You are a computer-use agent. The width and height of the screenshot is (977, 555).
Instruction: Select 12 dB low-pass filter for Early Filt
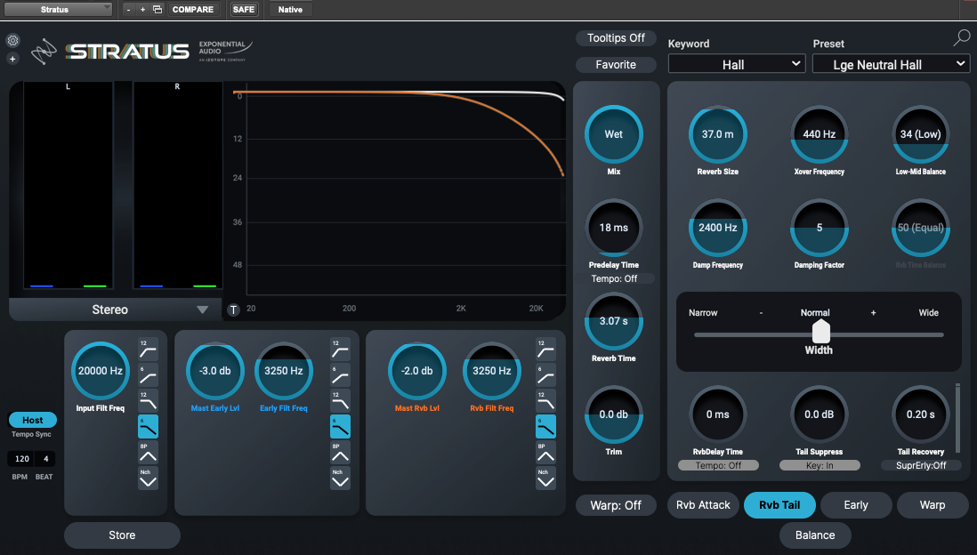point(340,401)
